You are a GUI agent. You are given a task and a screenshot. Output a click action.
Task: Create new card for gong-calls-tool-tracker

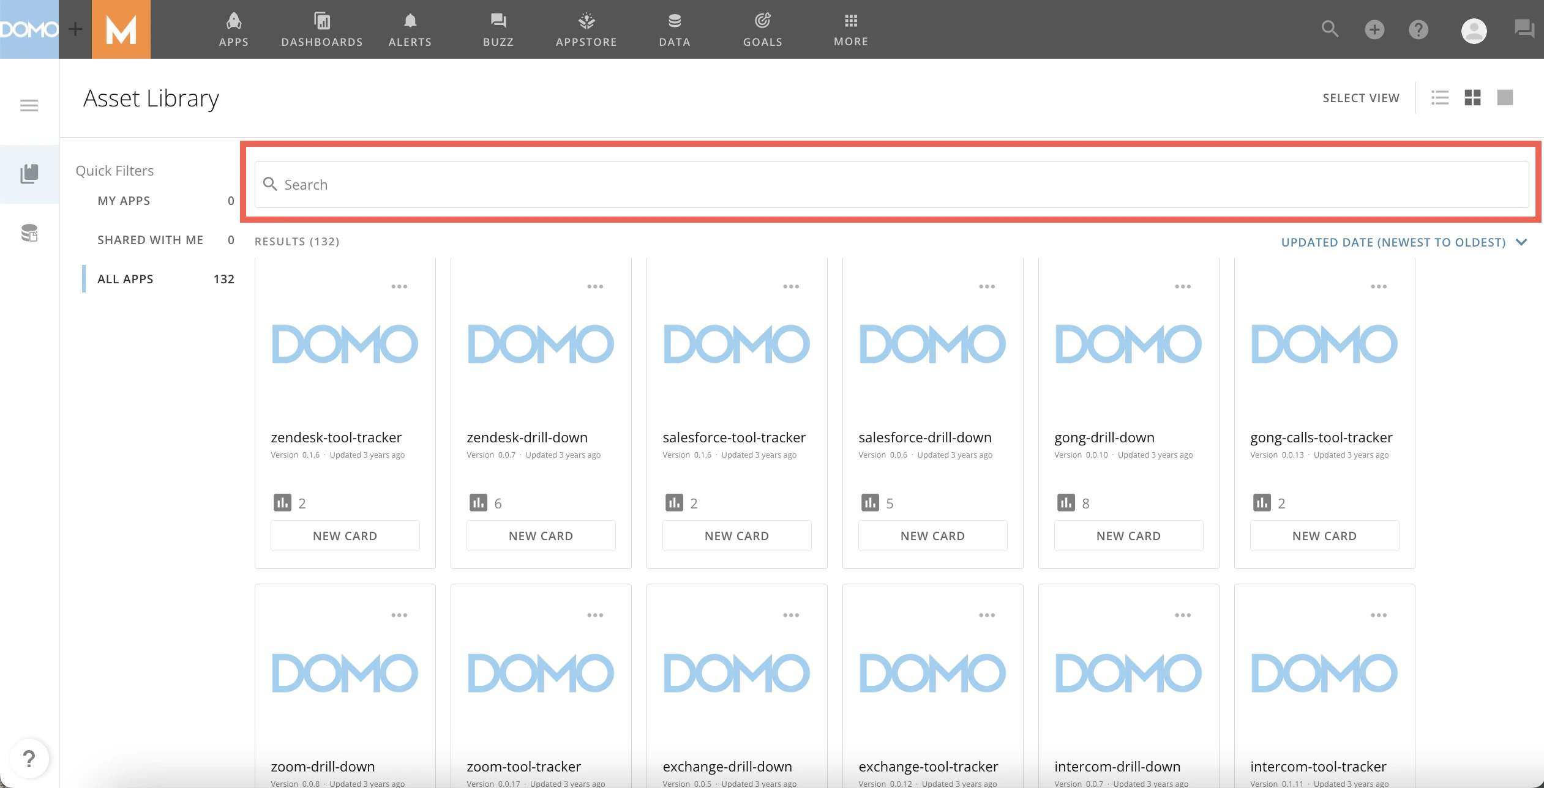[1325, 536]
